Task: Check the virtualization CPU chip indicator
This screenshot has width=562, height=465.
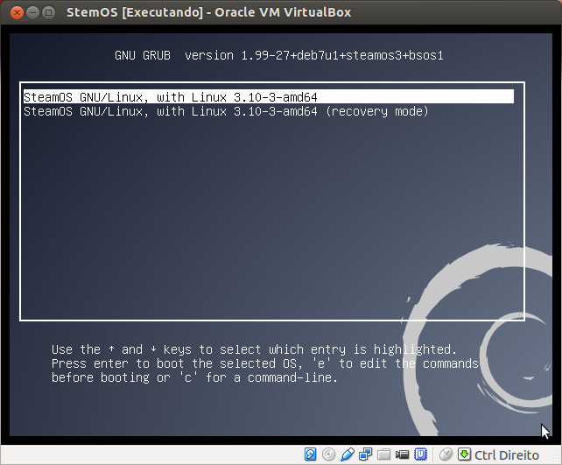Action: pos(421,454)
